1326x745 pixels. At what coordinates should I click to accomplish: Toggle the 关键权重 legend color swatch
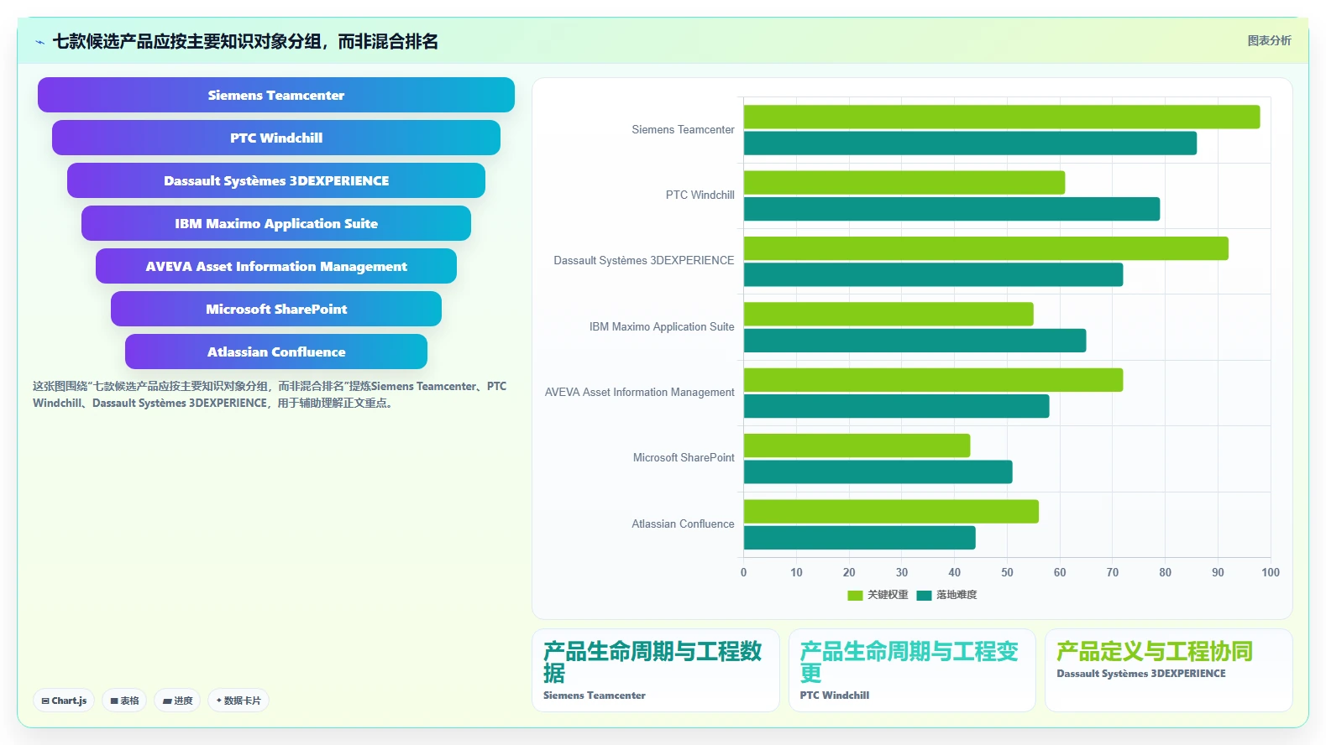coord(855,595)
